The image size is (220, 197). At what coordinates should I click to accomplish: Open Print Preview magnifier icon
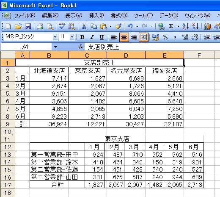pyautogui.click(x=50, y=26)
